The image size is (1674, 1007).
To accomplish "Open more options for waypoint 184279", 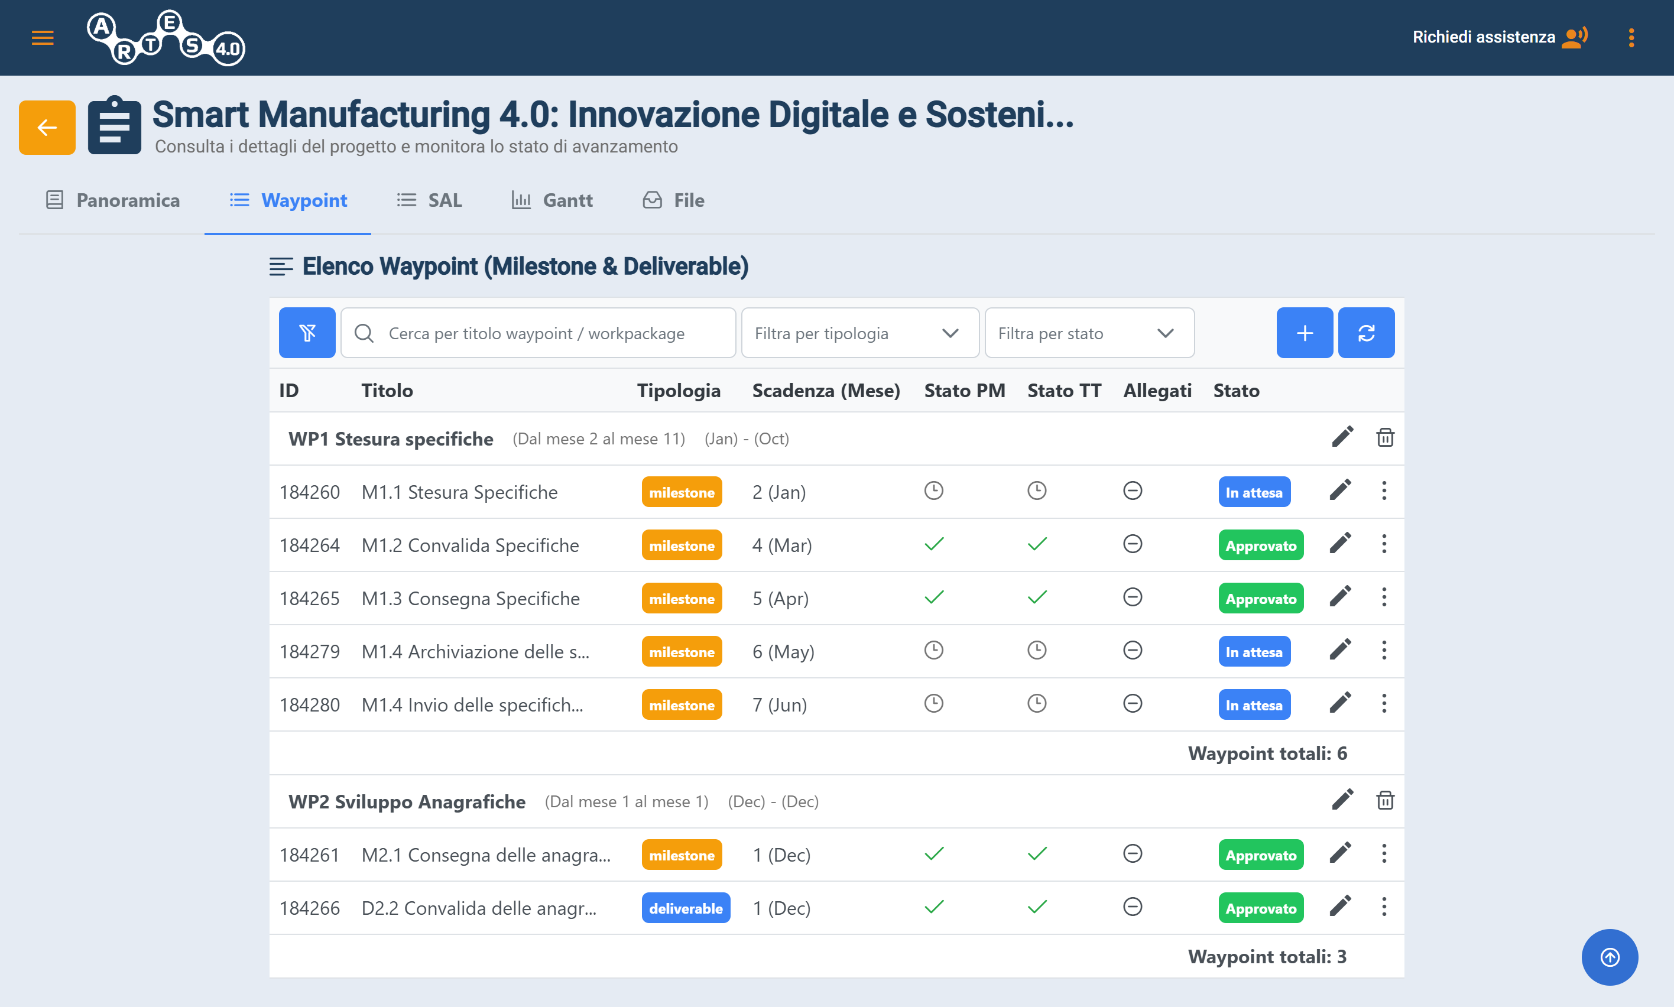I will 1384,650.
